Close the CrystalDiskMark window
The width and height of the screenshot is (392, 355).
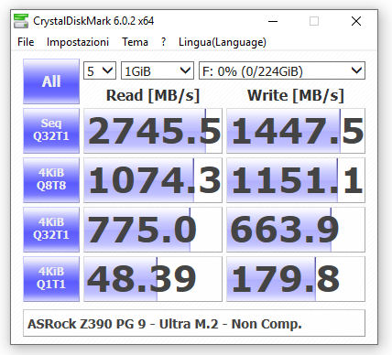point(356,21)
